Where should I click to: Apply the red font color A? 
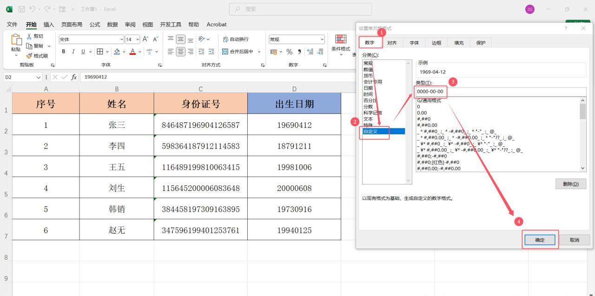(132, 52)
